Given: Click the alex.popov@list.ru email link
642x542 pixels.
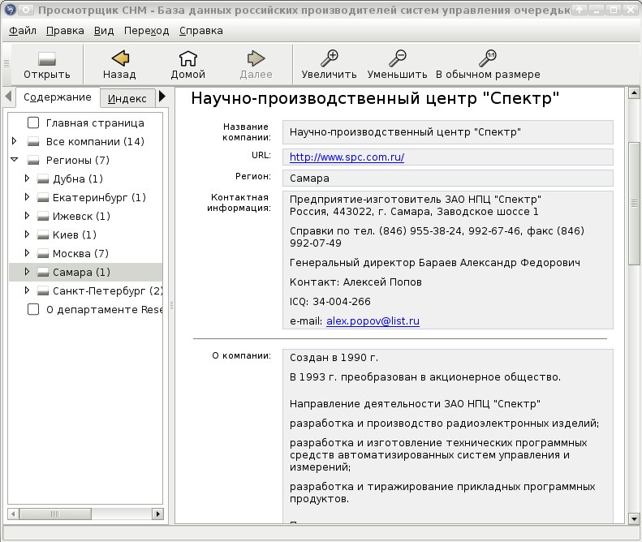Looking at the screenshot, I should coord(373,321).
